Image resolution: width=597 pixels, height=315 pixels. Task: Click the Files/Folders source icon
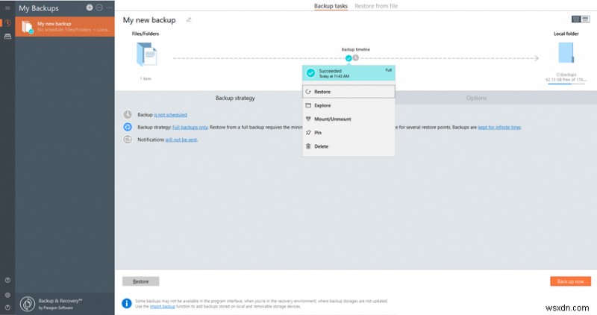pyautogui.click(x=146, y=54)
